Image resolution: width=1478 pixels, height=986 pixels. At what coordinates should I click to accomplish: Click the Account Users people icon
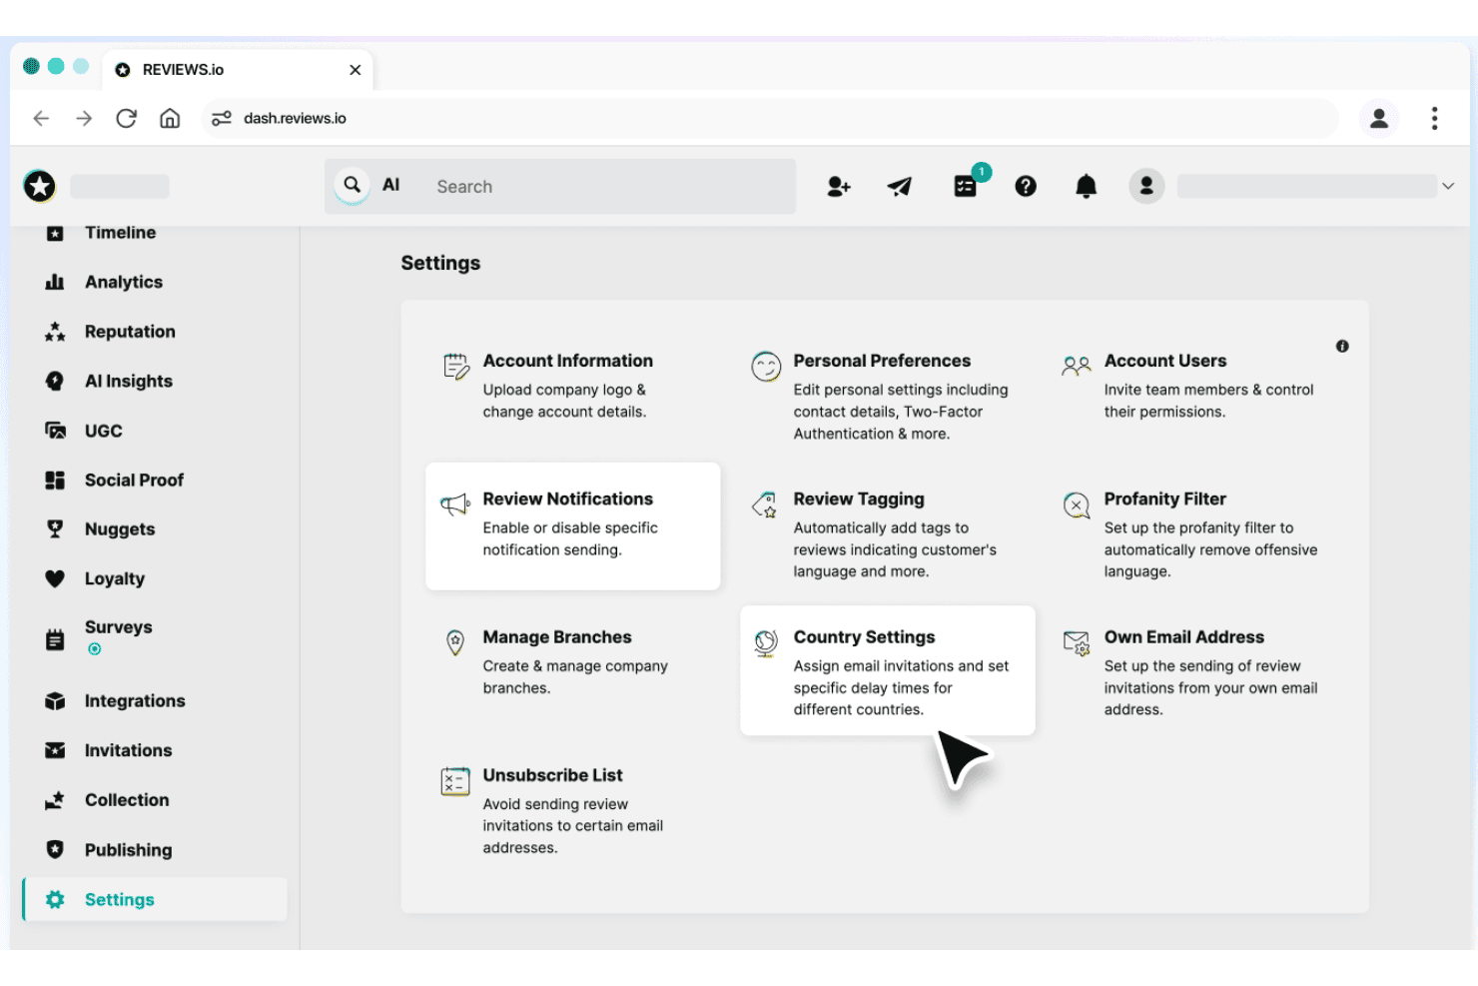click(x=1077, y=366)
